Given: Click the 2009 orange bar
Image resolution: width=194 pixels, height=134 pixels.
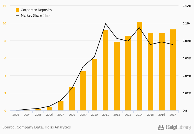Looking at the screenshot, I should point(83,91).
